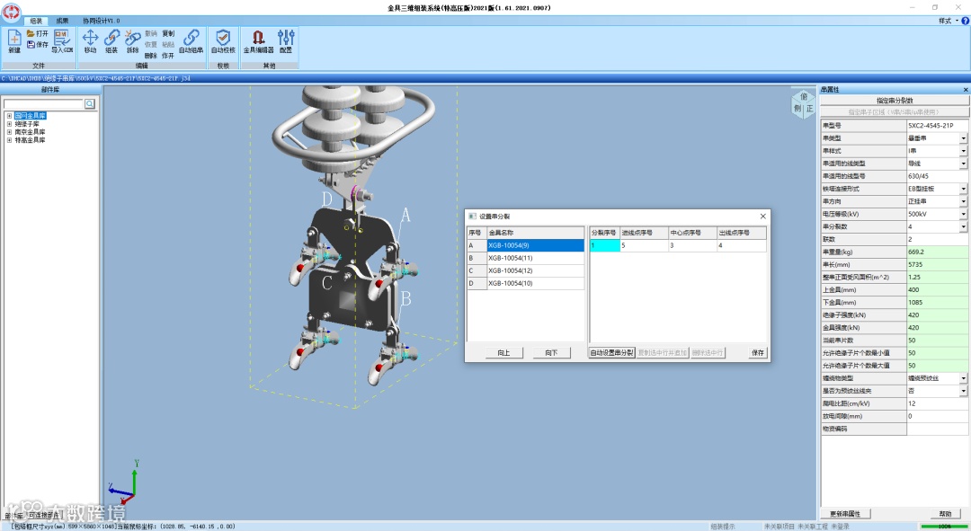Select row A XGB-10054(9)
The image size is (971, 531).
[x=525, y=245]
